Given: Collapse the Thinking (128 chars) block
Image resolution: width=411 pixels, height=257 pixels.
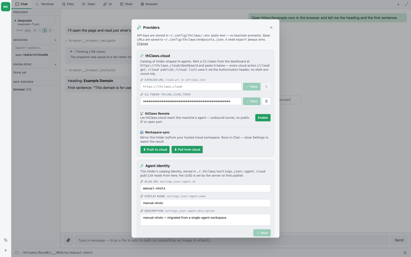Looking at the screenshot, I should click(x=71, y=52).
